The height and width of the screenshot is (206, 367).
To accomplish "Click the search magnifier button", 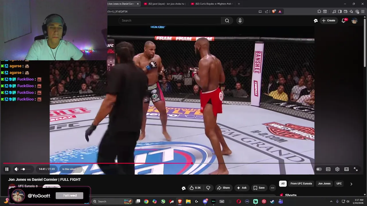I will tap(227, 21).
